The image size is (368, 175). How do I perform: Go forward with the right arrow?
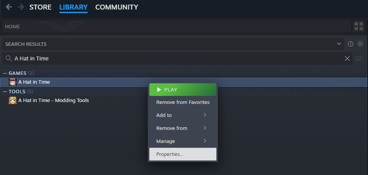(21, 7)
